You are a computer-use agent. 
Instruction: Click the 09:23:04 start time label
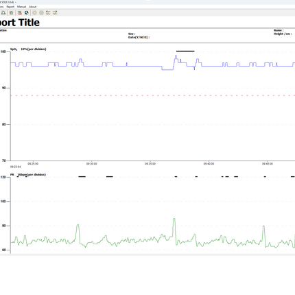tap(16, 167)
